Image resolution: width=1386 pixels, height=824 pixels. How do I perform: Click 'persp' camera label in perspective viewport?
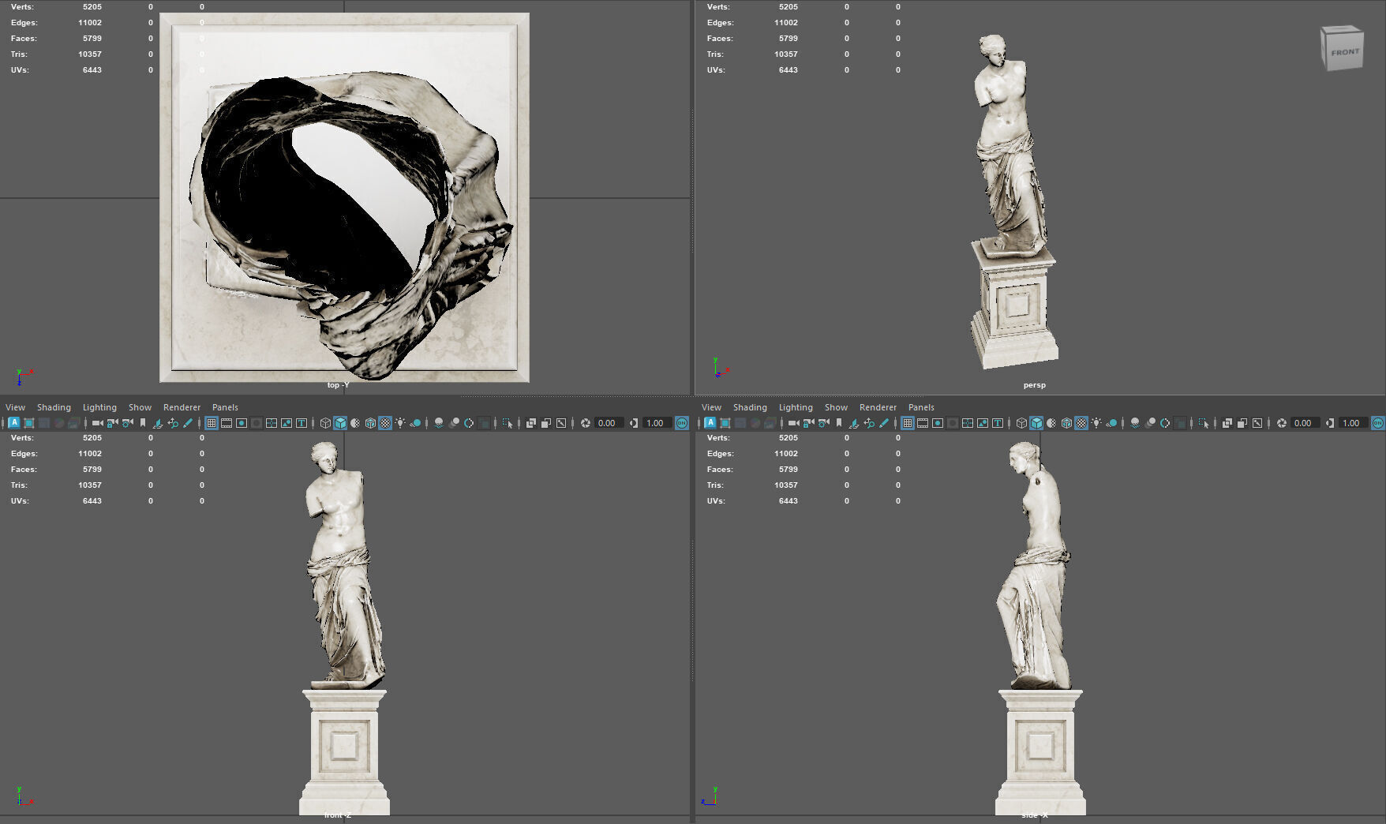click(x=1034, y=385)
